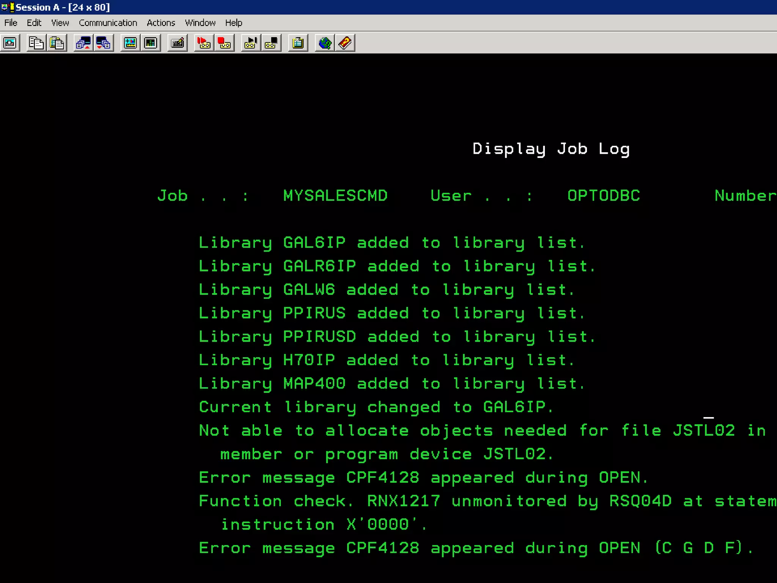
Task: Start macro recording with red arrow icon
Action: tap(204, 43)
